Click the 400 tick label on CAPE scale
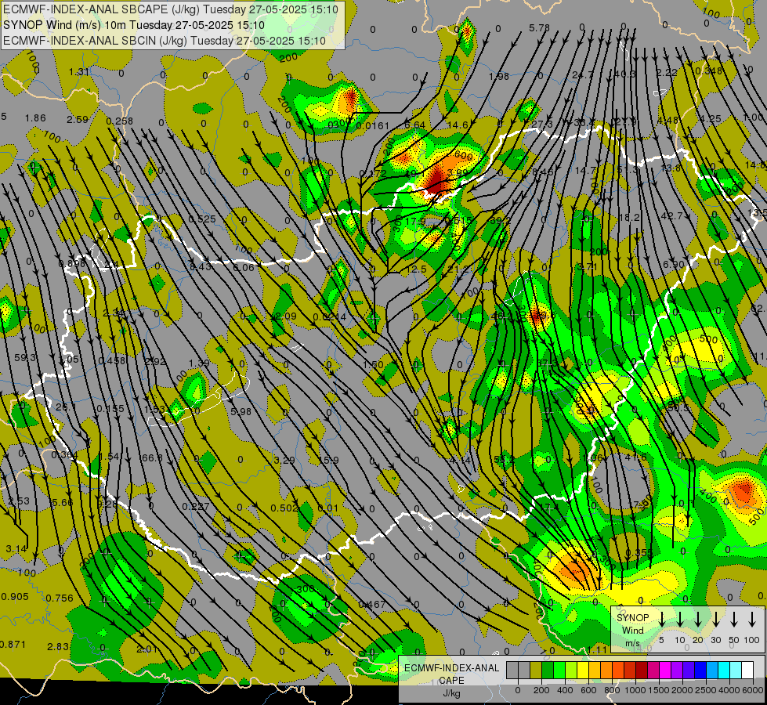Screen dimensions: 767x705 tap(565, 690)
